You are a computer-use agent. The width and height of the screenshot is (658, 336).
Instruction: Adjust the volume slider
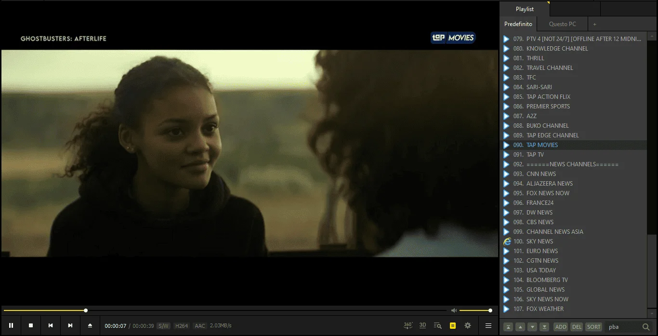[x=475, y=310]
